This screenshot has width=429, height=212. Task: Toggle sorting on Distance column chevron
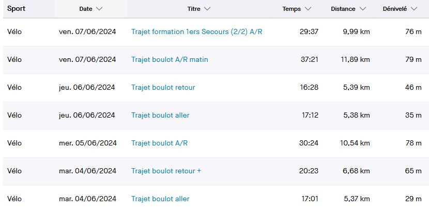point(362,9)
